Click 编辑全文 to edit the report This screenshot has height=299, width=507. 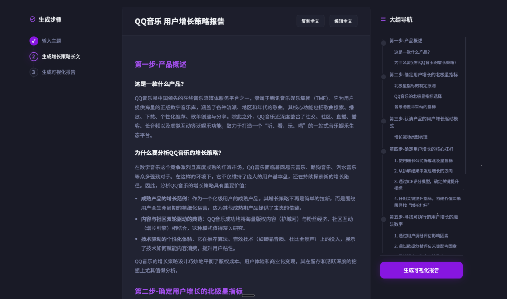pos(343,21)
